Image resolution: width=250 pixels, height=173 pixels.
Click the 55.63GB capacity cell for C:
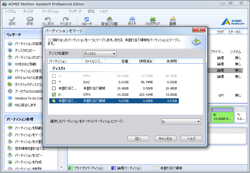(123, 76)
